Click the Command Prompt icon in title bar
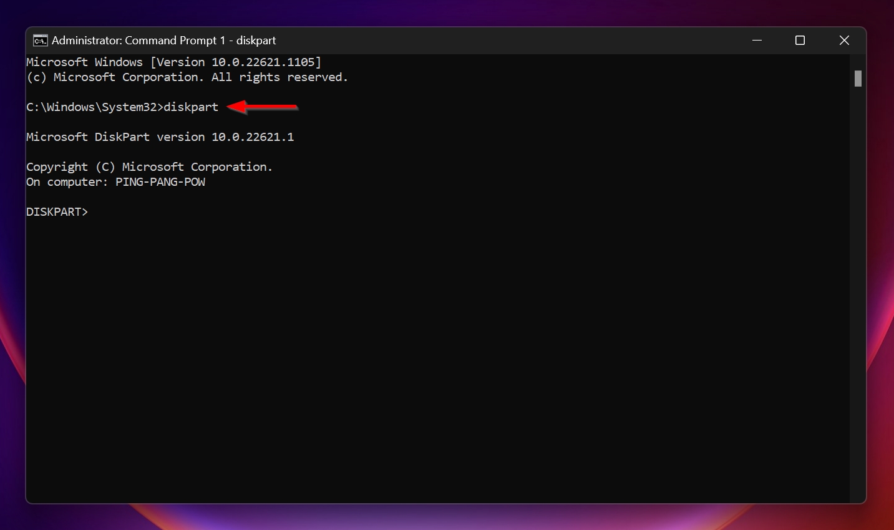This screenshot has height=530, width=894. [x=40, y=41]
